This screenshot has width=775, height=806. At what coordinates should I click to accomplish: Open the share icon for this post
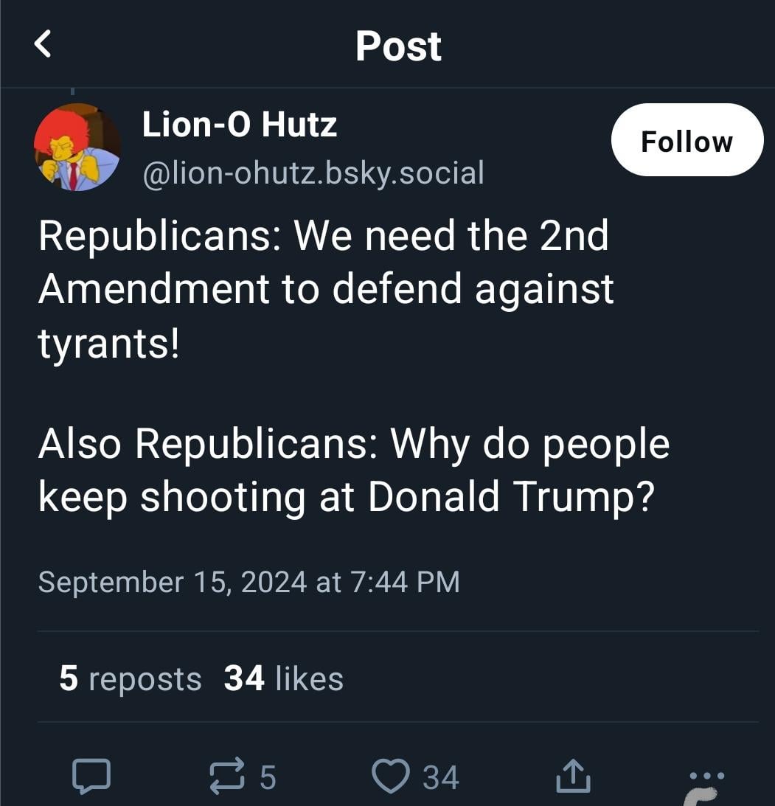pos(573,777)
